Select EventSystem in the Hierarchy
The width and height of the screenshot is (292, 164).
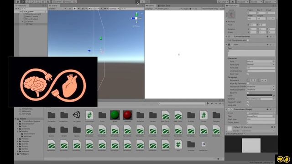(32, 19)
